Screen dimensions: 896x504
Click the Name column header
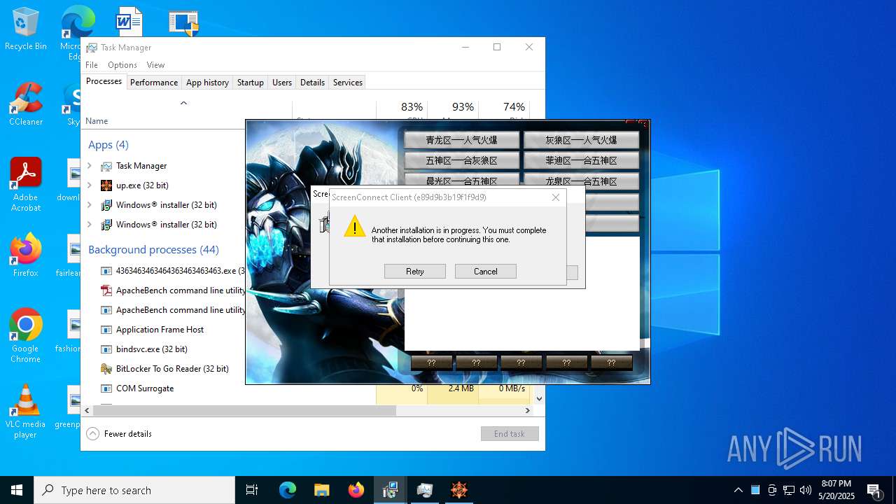(x=97, y=121)
